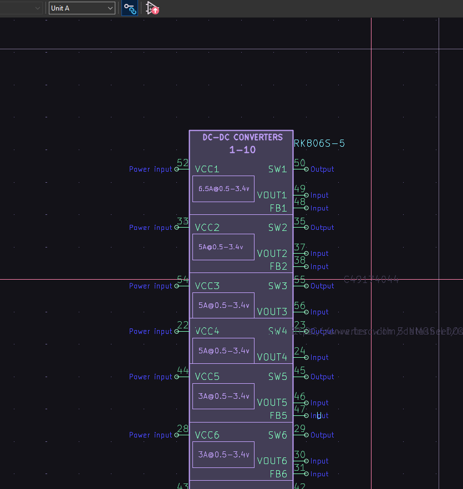Select pin number 24 on VOUT4
463x489 pixels.
tap(300, 351)
